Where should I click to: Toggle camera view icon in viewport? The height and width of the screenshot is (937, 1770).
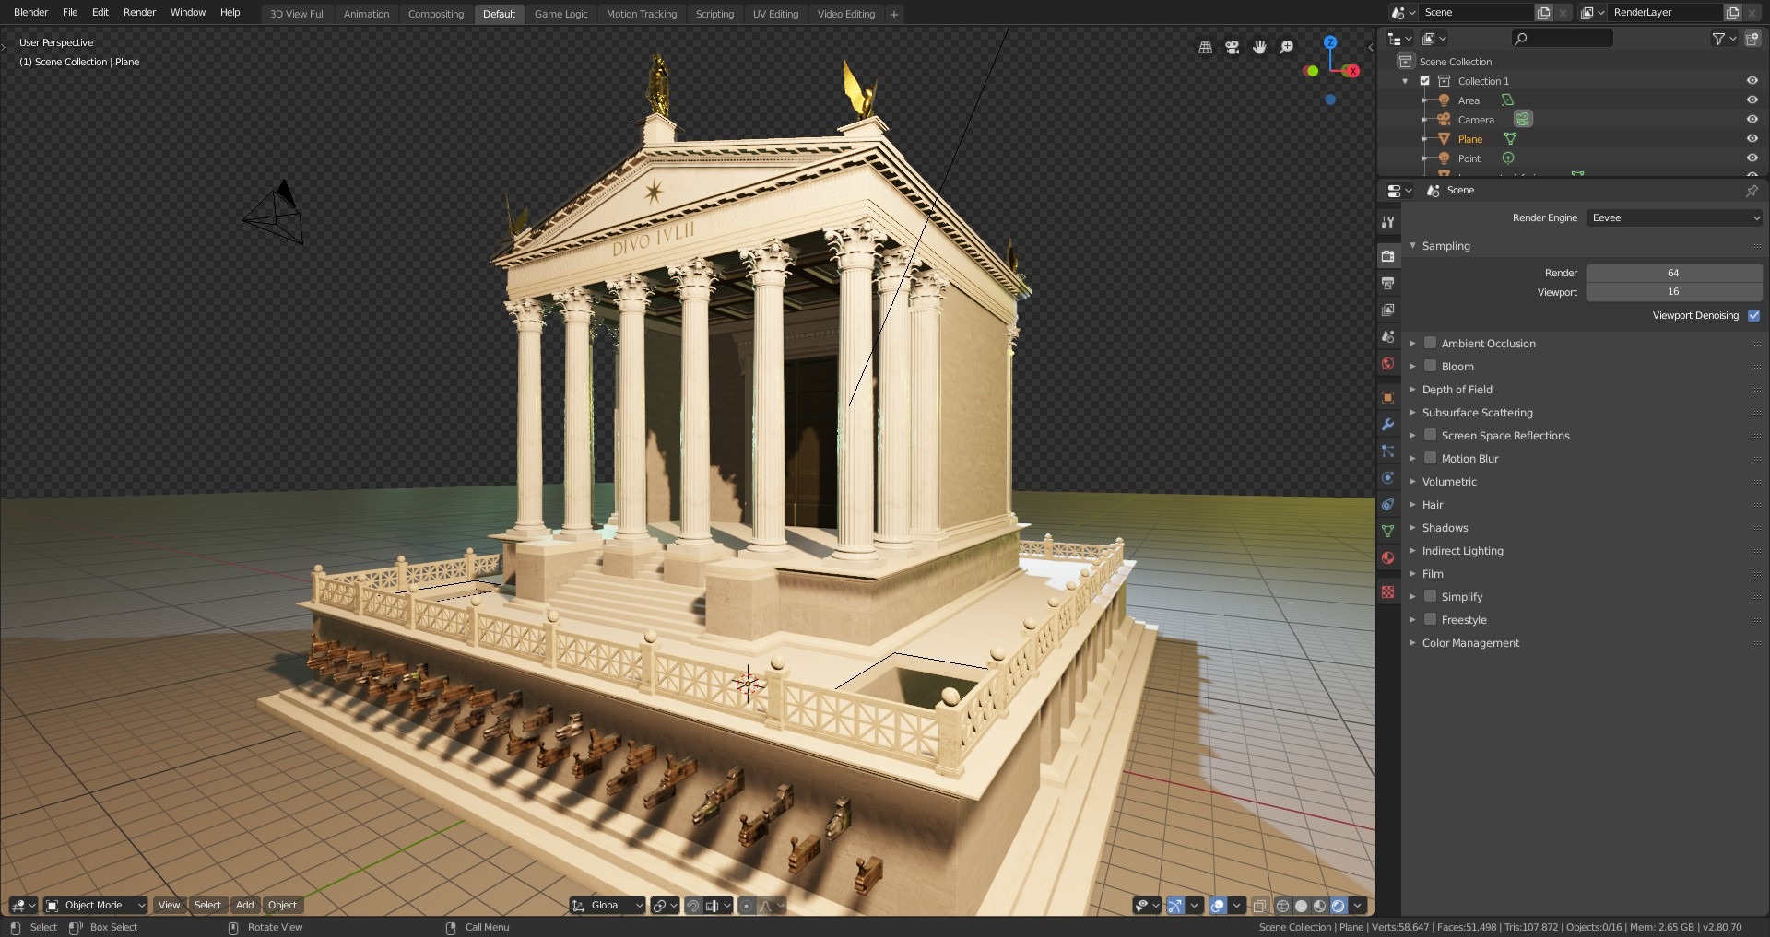pyautogui.click(x=1233, y=47)
